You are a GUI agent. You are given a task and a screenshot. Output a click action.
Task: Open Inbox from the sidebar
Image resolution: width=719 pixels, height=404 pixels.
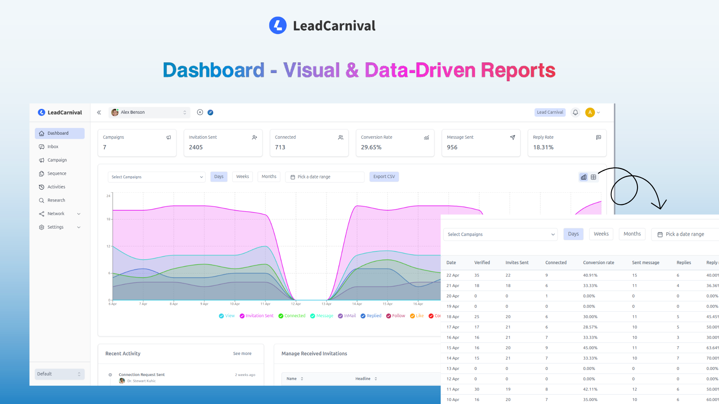pyautogui.click(x=53, y=147)
